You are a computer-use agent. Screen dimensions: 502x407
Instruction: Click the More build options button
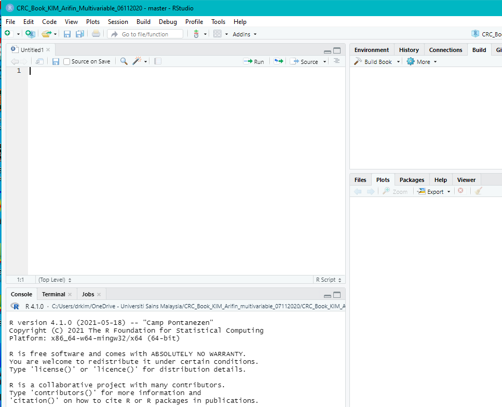tap(421, 61)
